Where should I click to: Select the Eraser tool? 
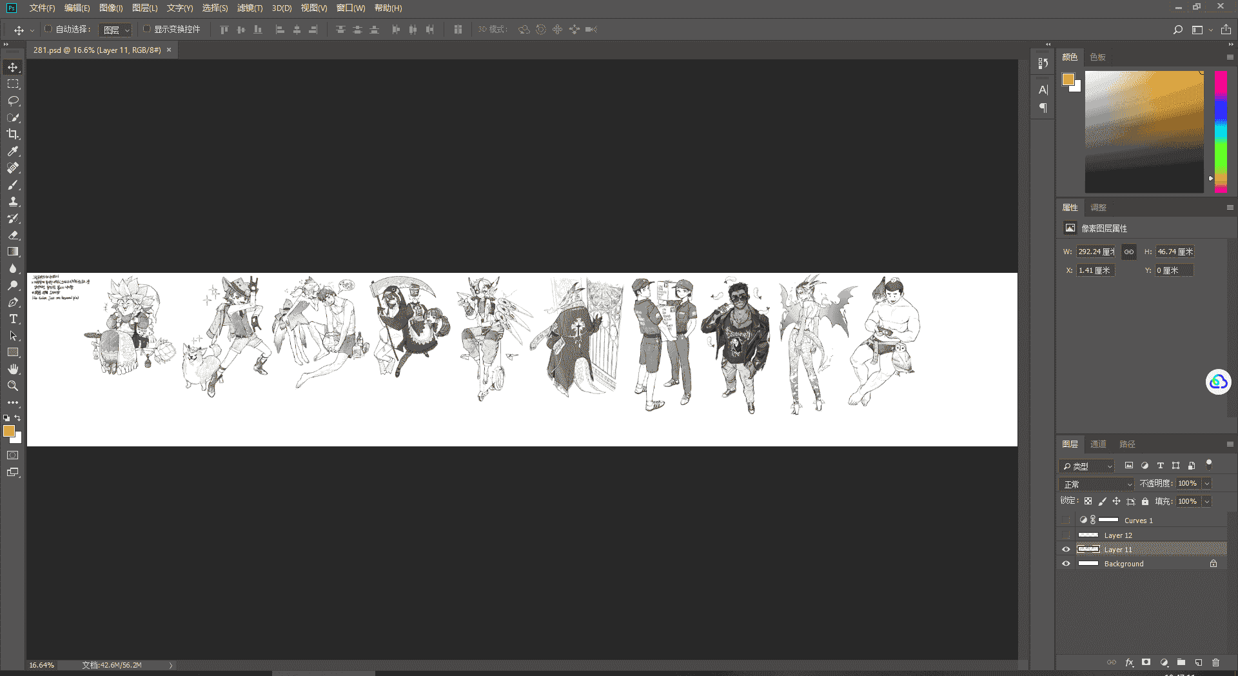pyautogui.click(x=13, y=235)
